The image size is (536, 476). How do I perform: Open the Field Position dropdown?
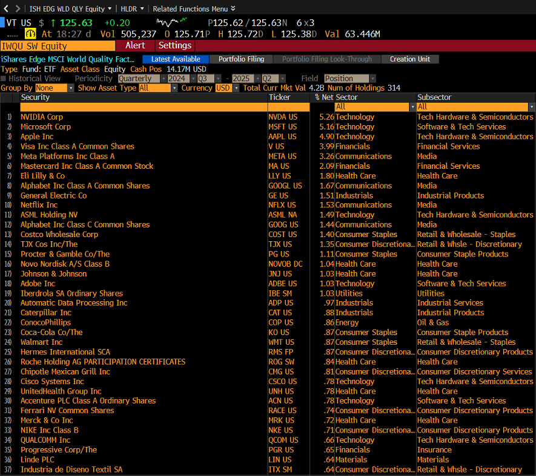pyautogui.click(x=350, y=79)
